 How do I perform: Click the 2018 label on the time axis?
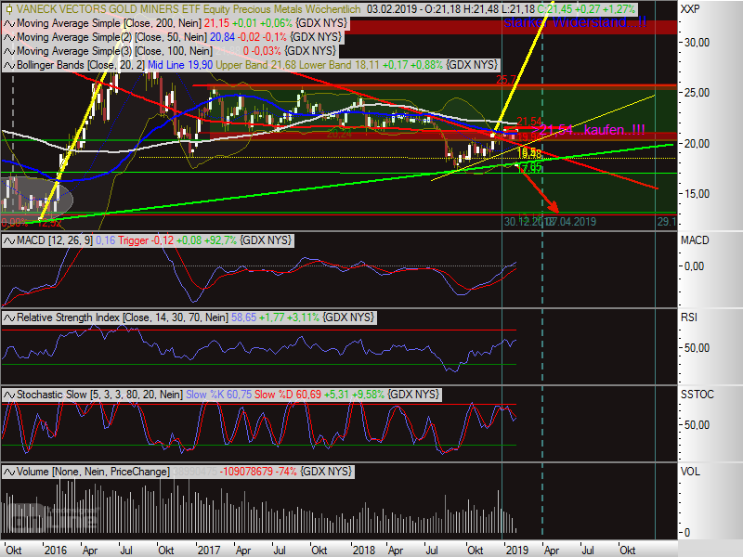point(363,550)
